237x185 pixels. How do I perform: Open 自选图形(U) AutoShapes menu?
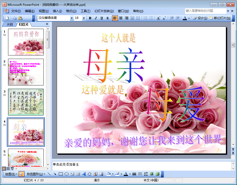click(x=36, y=174)
